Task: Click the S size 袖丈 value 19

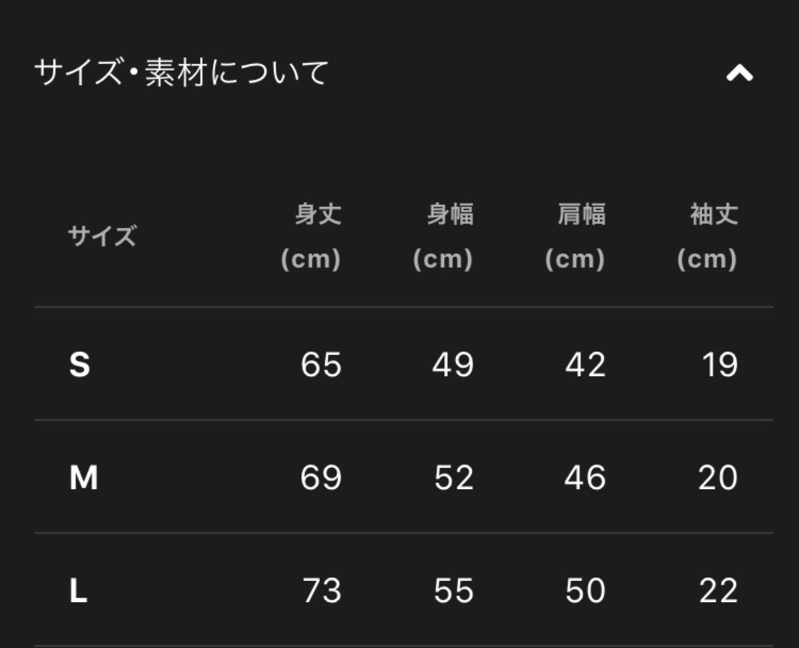Action: (720, 365)
